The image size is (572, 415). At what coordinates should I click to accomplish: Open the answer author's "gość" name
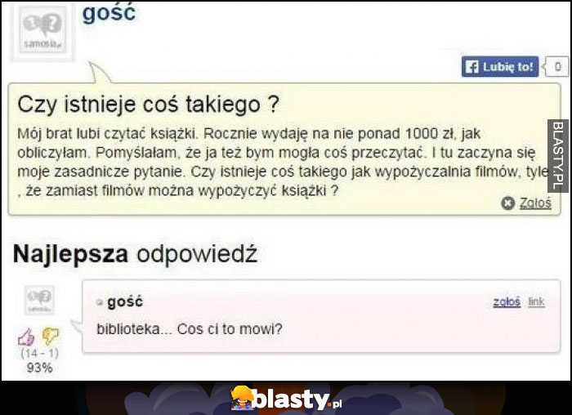[x=124, y=302]
